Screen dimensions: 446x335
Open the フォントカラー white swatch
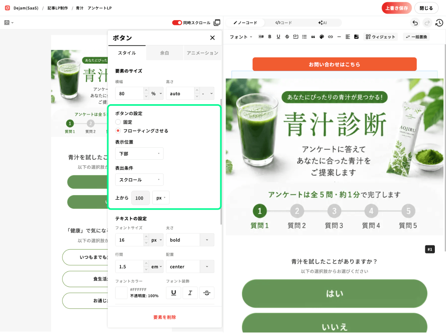pos(122,293)
